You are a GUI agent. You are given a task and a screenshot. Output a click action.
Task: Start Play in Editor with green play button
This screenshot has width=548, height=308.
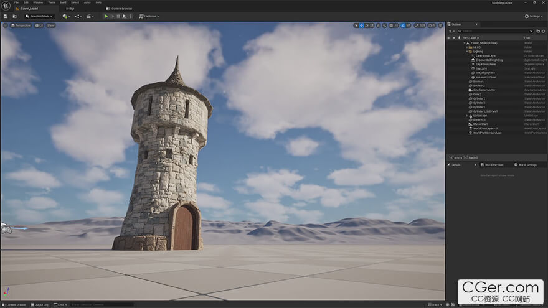coord(106,16)
